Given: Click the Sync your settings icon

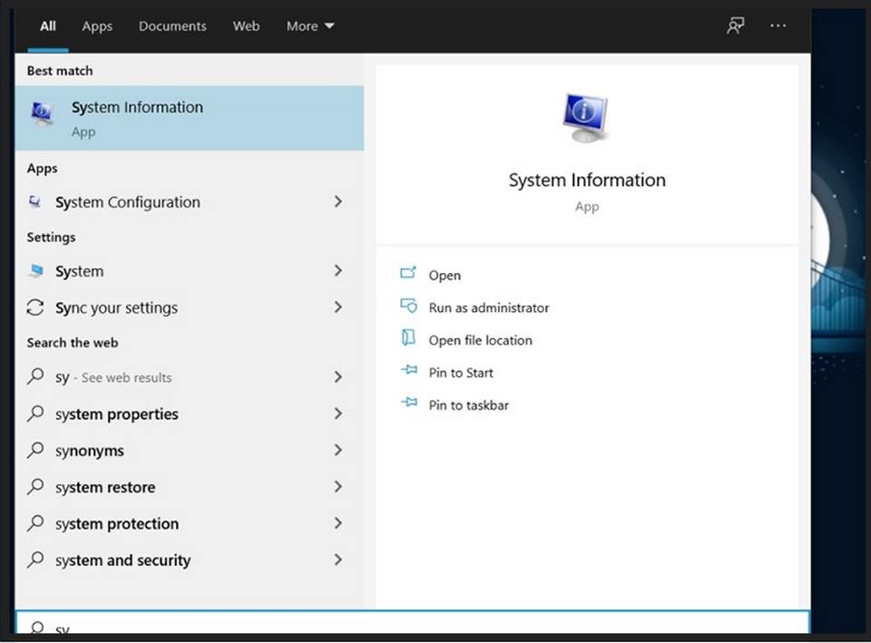Looking at the screenshot, I should [x=35, y=307].
